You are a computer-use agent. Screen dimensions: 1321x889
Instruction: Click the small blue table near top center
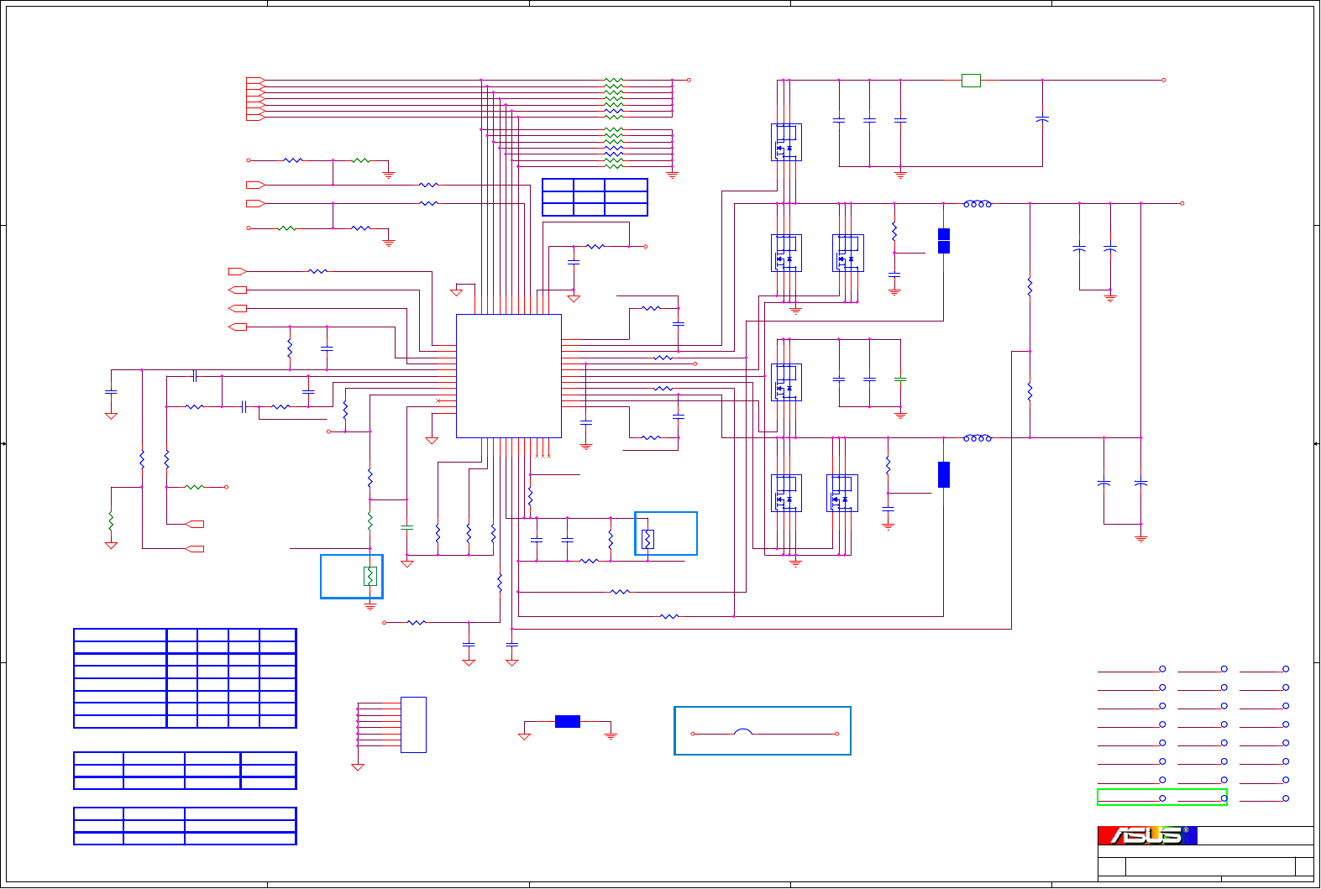pyautogui.click(x=595, y=197)
